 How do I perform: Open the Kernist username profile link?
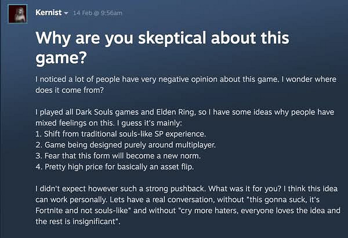coord(49,13)
